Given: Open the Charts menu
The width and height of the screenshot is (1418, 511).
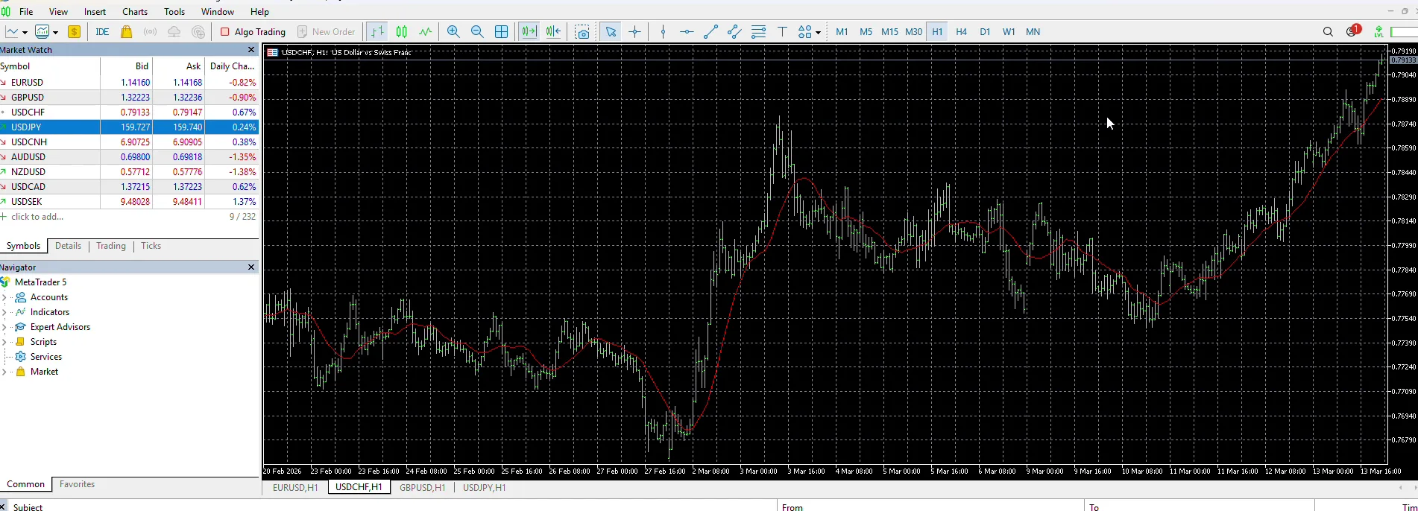Looking at the screenshot, I should click(135, 12).
